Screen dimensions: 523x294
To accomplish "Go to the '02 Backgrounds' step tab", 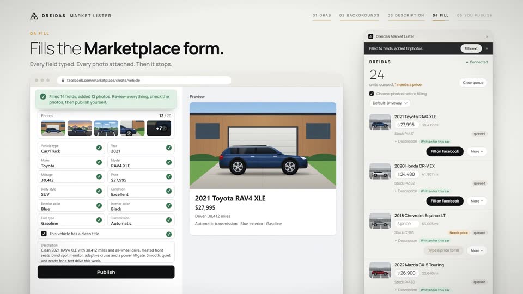I will (359, 15).
